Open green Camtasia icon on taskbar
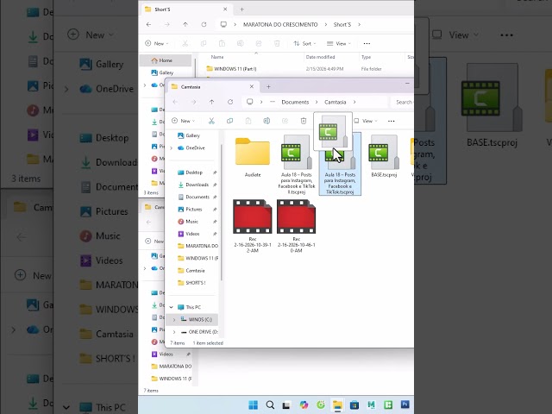The width and height of the screenshot is (552, 414). [388, 405]
